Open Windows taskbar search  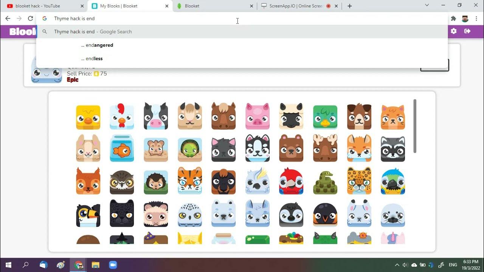click(26, 265)
